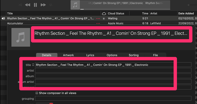Sort by Artist column header
Screen dimensions: 197x104
click(154, 13)
